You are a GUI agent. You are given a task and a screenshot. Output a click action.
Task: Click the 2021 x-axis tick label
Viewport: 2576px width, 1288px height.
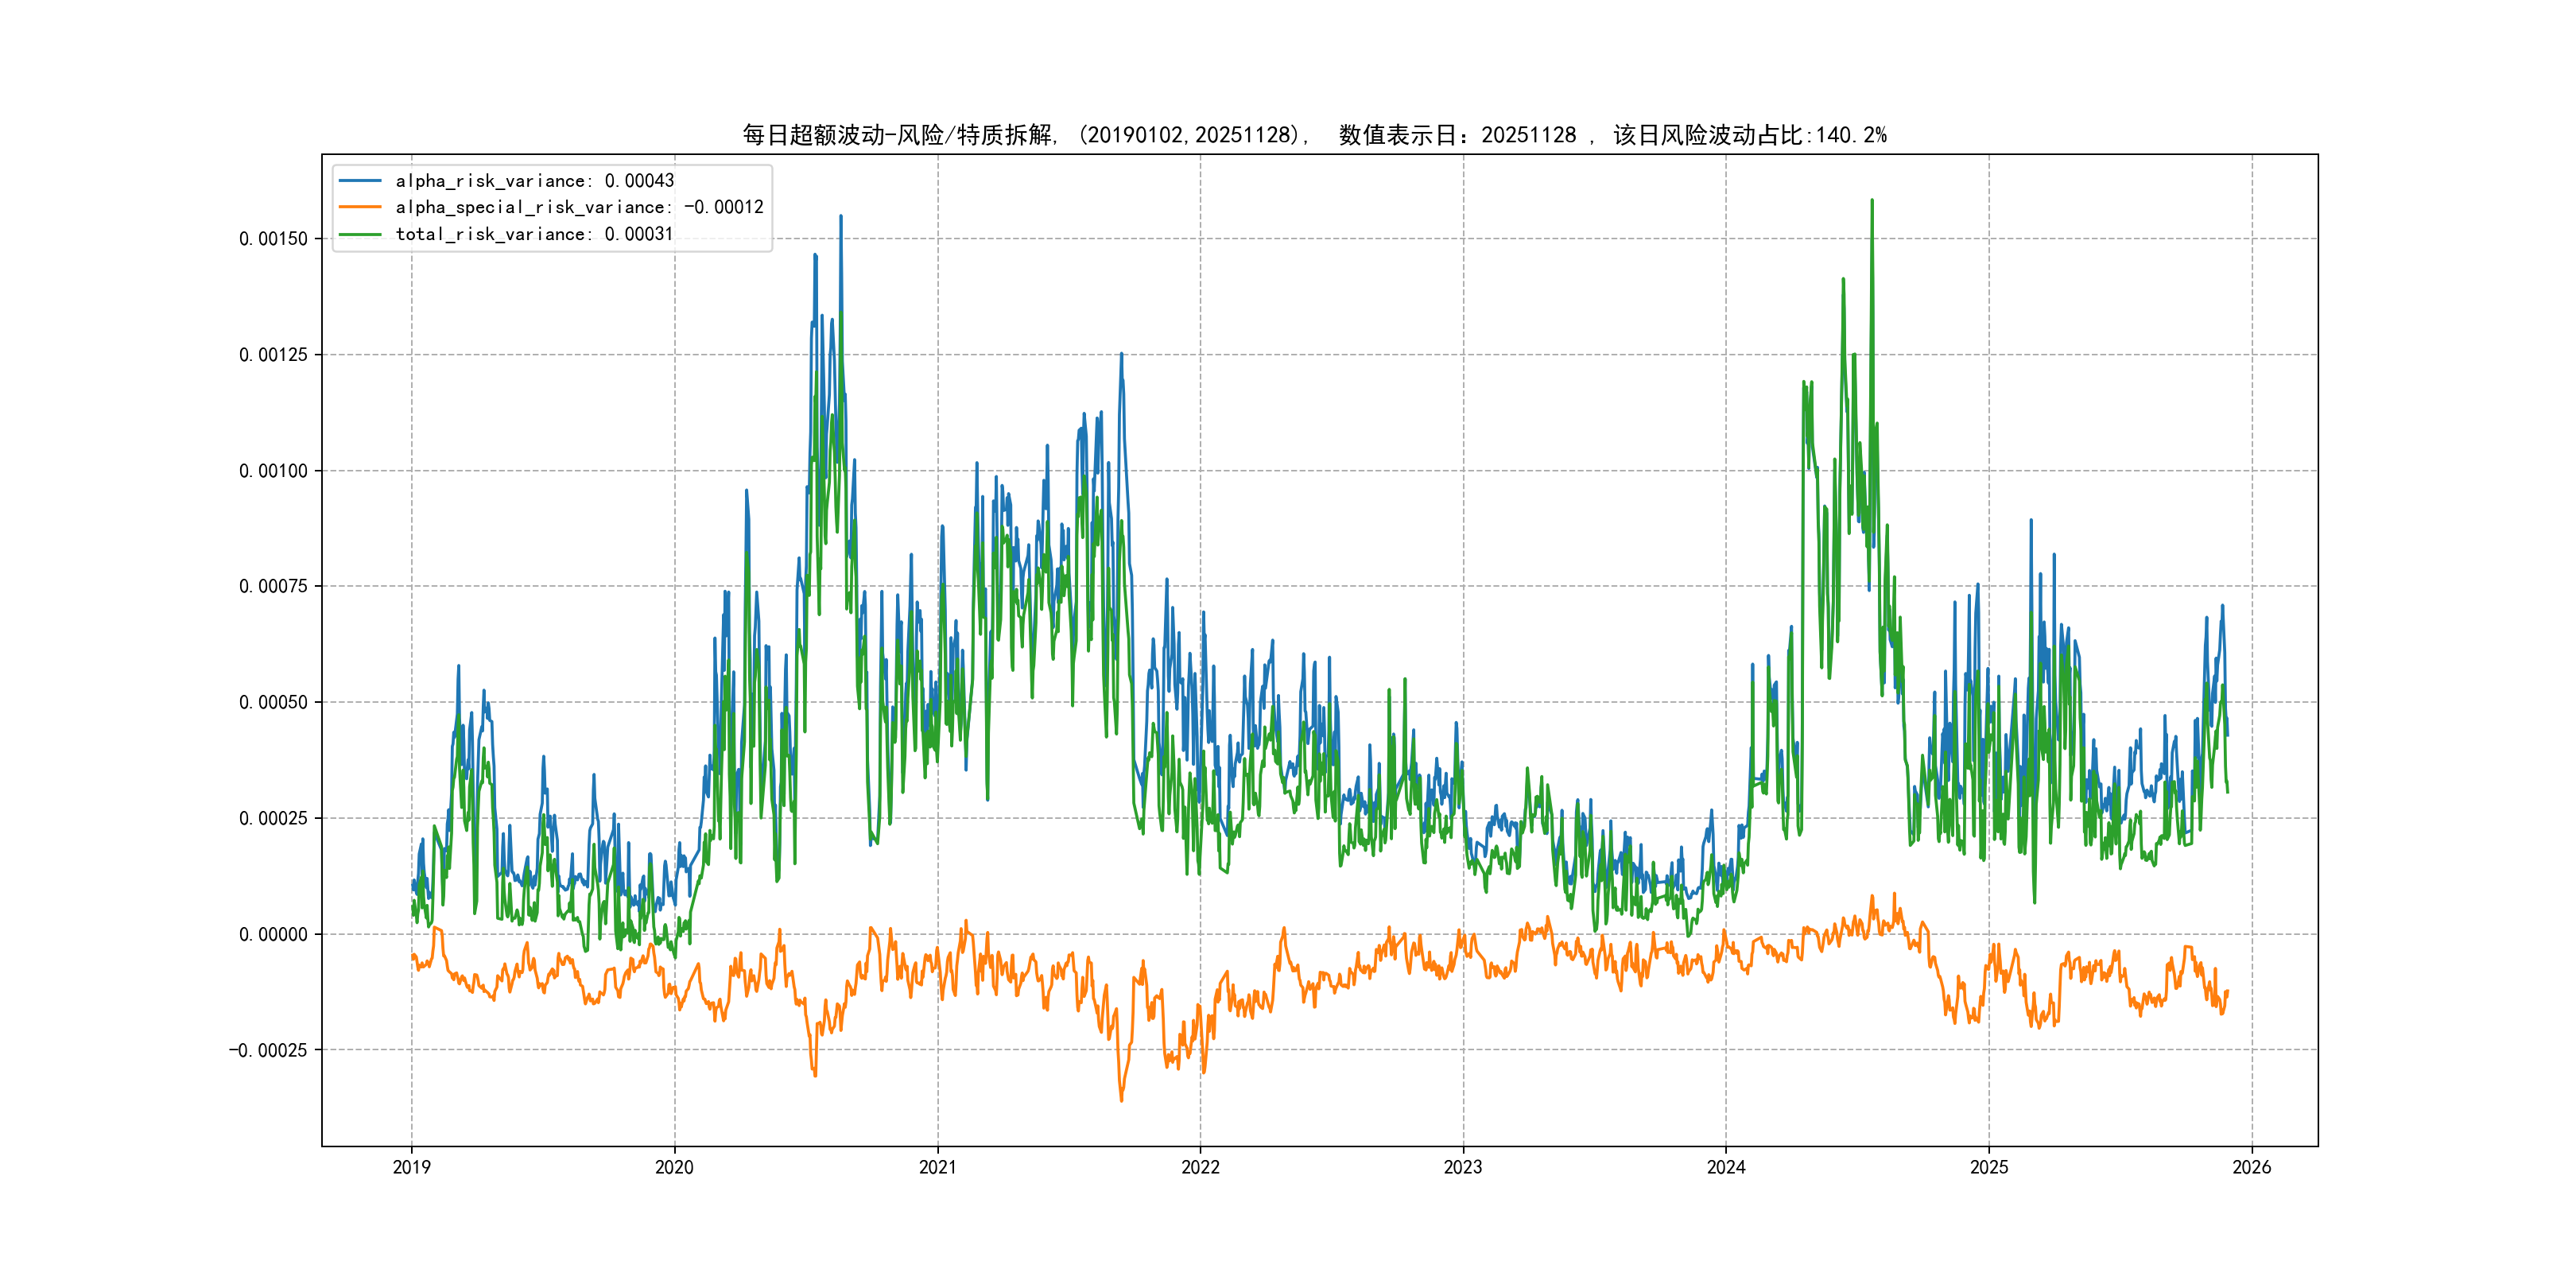coord(937,1167)
